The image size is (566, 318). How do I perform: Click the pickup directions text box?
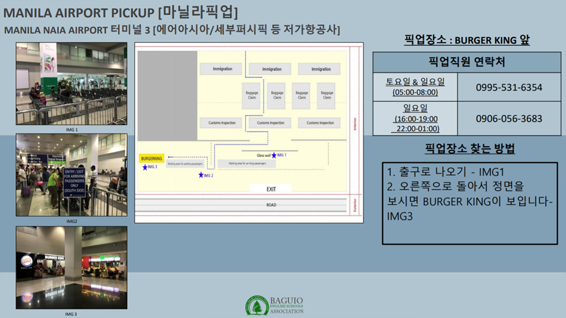point(470,203)
